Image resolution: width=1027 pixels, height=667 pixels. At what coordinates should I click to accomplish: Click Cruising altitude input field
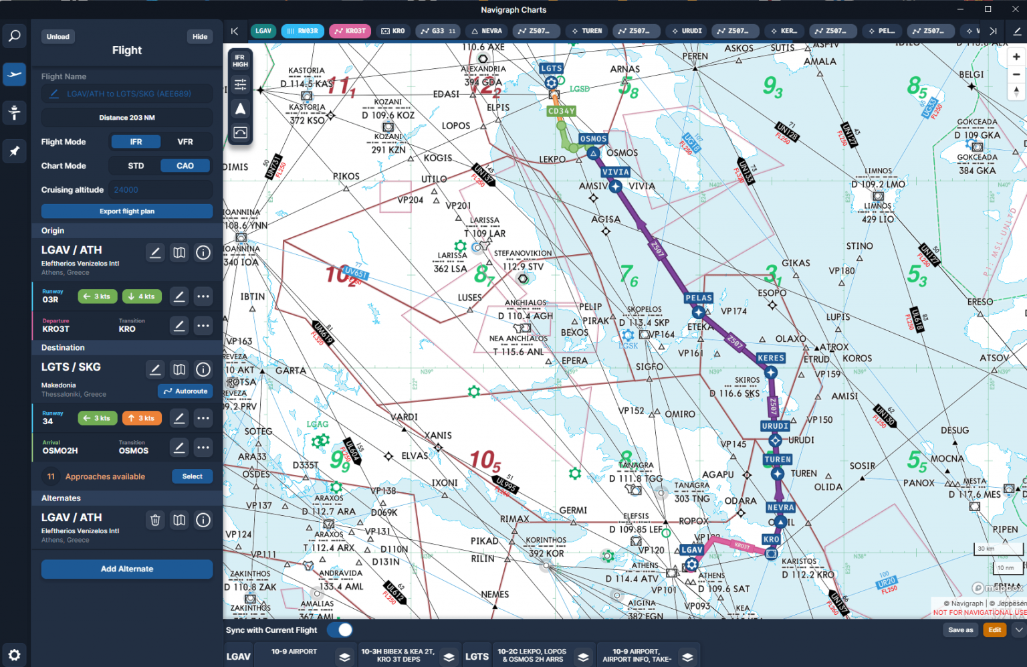coord(160,190)
